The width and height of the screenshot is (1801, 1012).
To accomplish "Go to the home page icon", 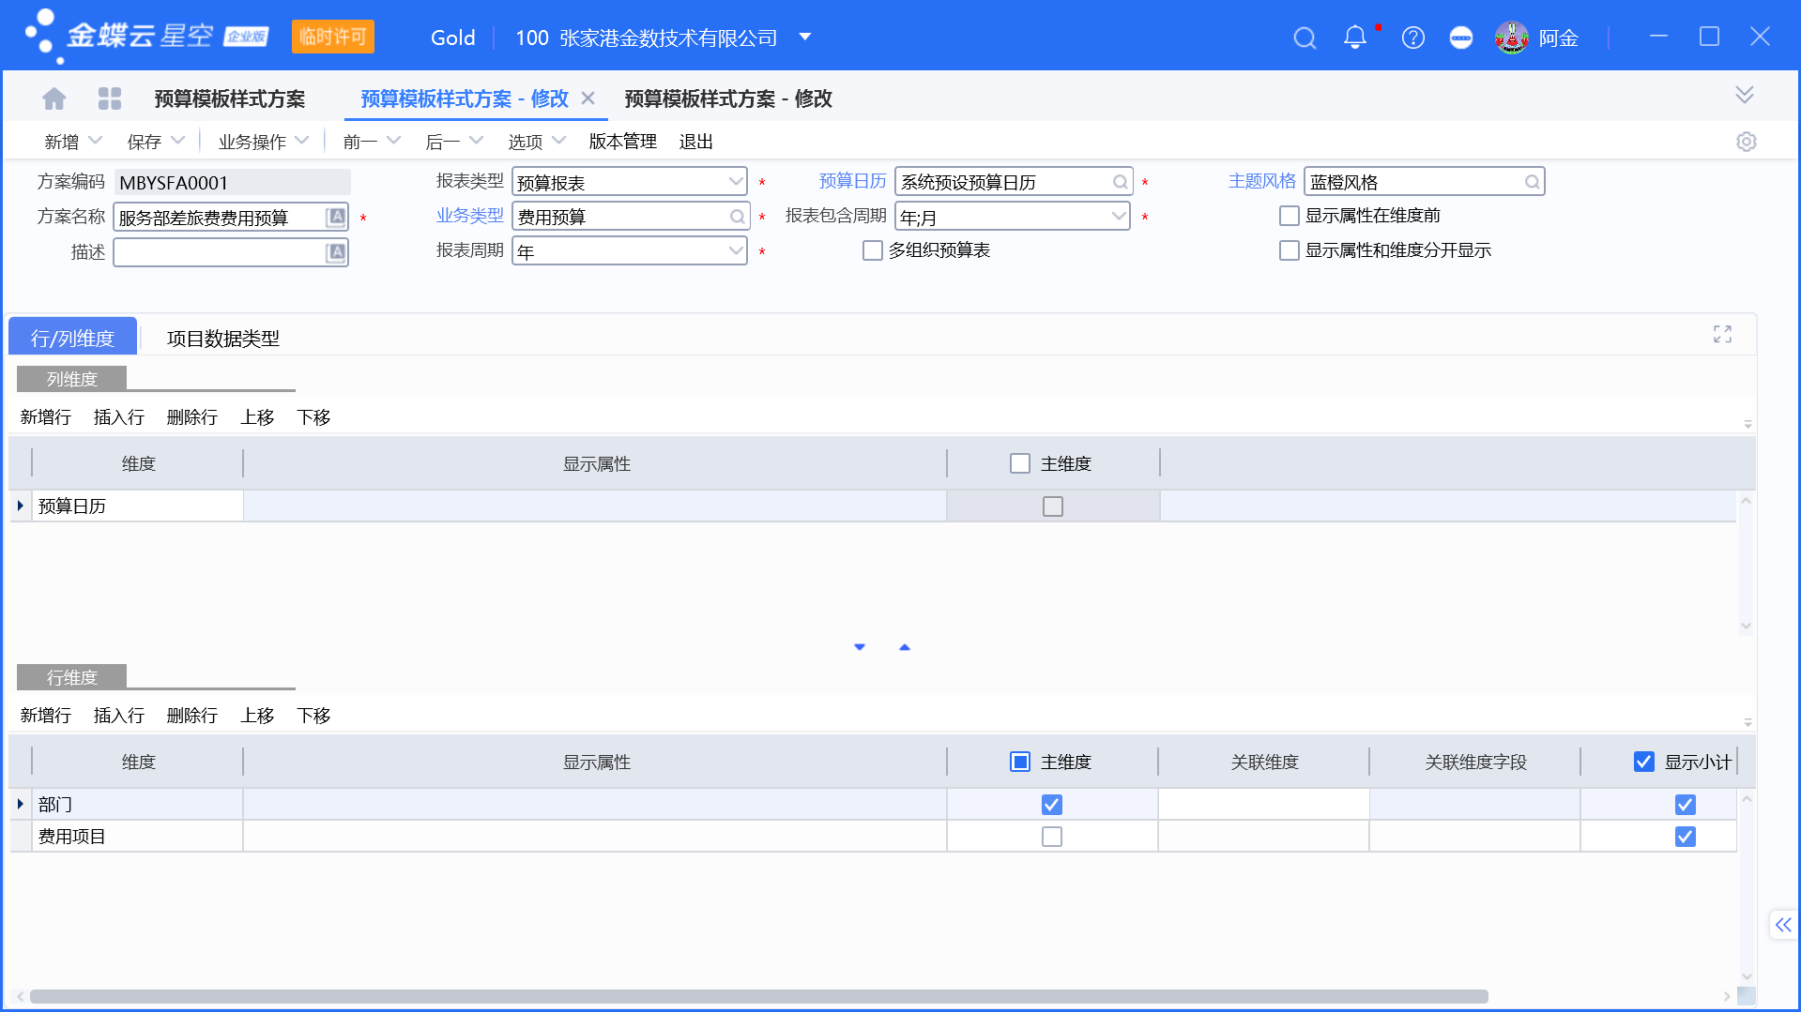I will [54, 98].
